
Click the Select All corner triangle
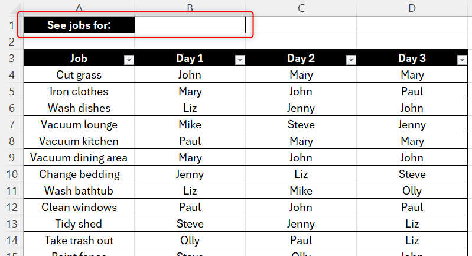point(15,9)
